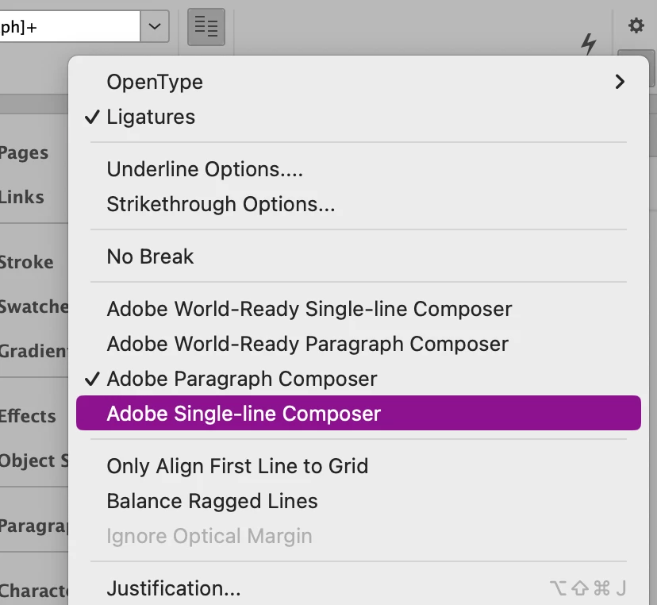
Task: Select Adobe World-Ready Single-line Composer
Action: point(309,309)
